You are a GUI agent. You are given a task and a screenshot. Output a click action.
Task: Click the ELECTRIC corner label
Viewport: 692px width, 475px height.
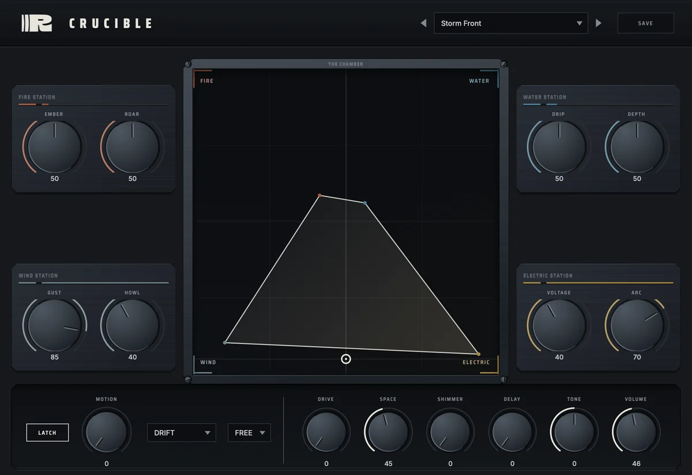coord(476,362)
